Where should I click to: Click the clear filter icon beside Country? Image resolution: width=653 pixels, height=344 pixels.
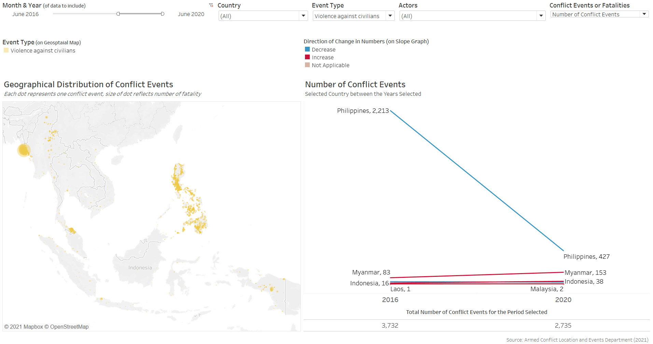click(211, 5)
